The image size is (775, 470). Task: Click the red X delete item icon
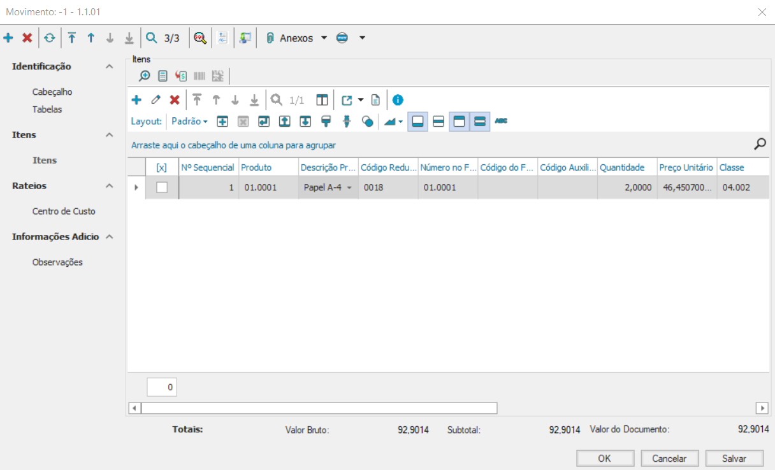pyautogui.click(x=174, y=100)
